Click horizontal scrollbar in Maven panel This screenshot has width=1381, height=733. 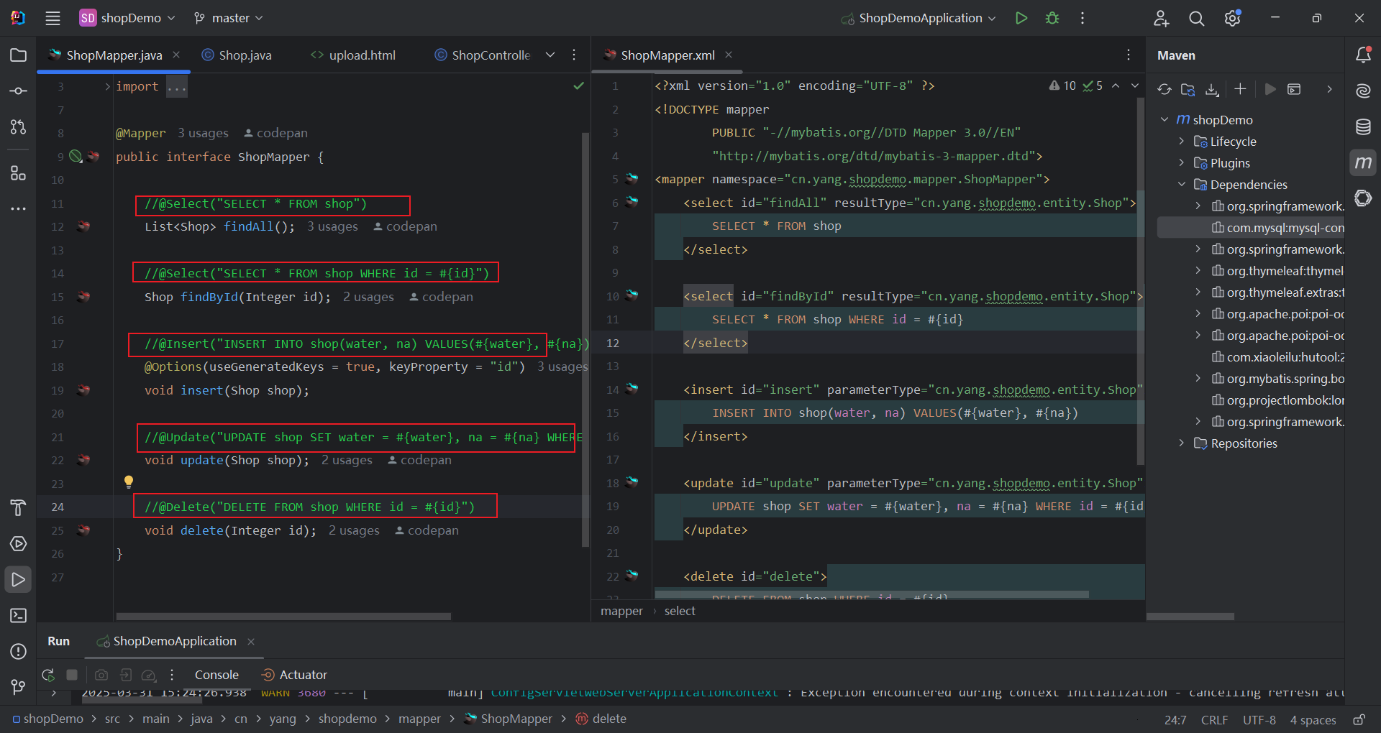tap(1191, 617)
